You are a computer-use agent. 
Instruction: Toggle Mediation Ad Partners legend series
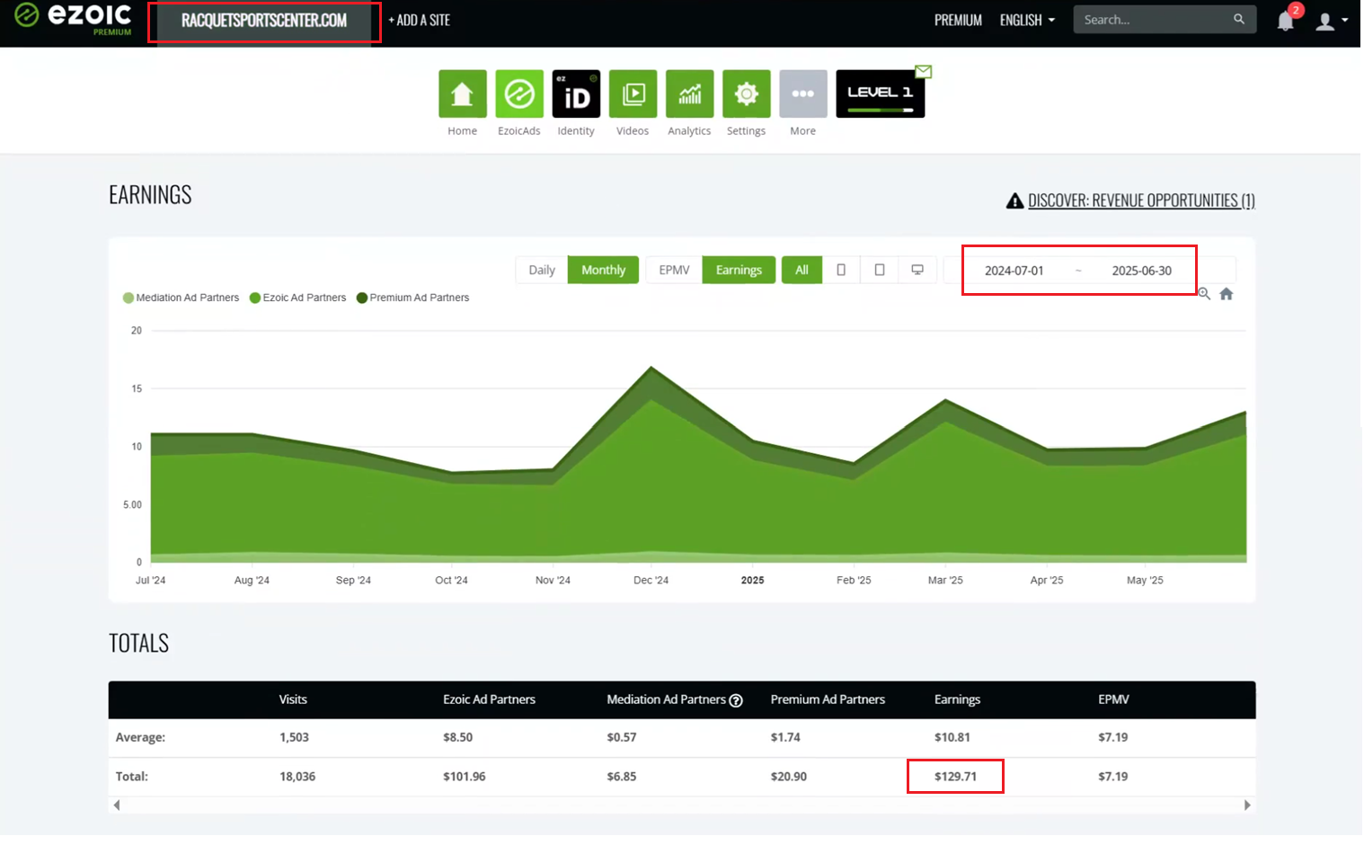pos(181,298)
